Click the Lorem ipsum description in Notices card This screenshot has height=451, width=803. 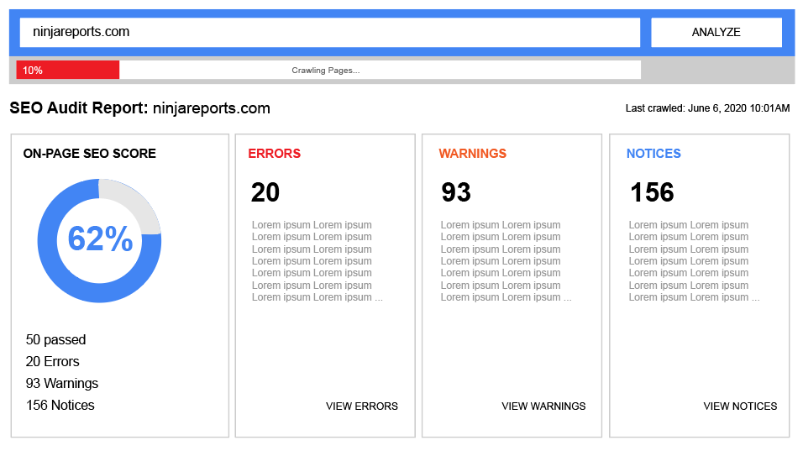pos(695,261)
